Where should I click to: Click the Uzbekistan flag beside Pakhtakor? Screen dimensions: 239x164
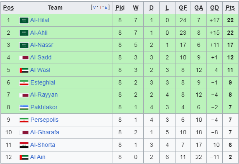[24, 108]
